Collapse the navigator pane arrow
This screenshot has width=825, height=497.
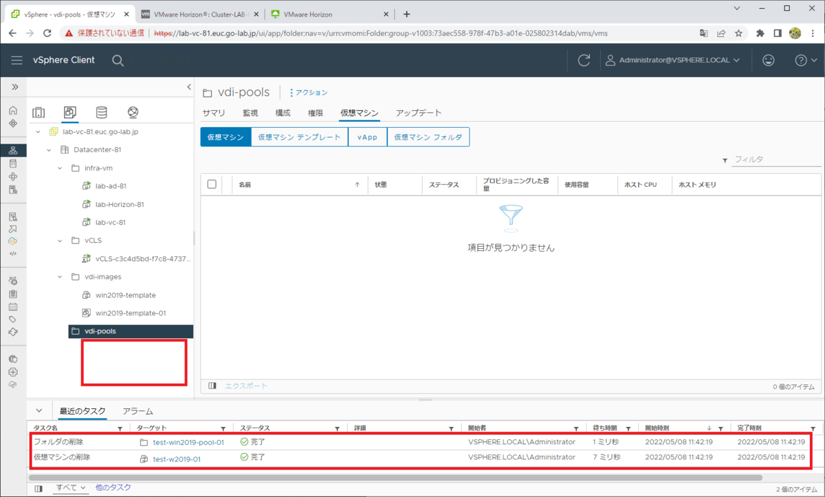(189, 87)
